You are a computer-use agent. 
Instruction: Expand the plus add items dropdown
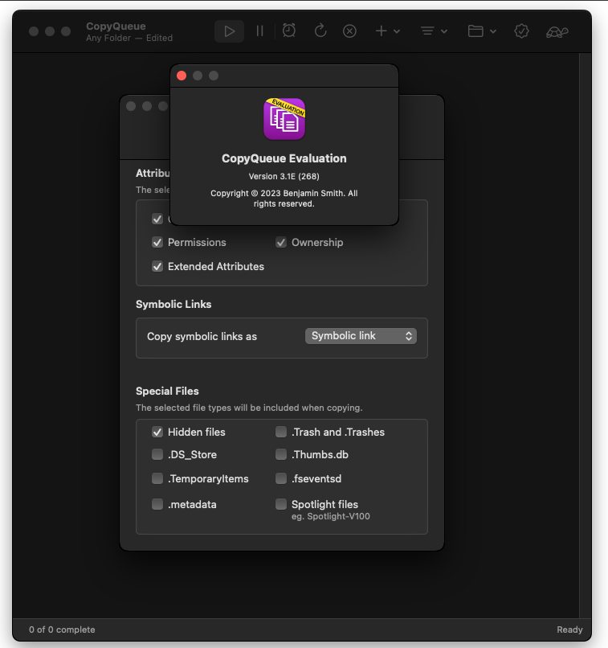tap(388, 31)
